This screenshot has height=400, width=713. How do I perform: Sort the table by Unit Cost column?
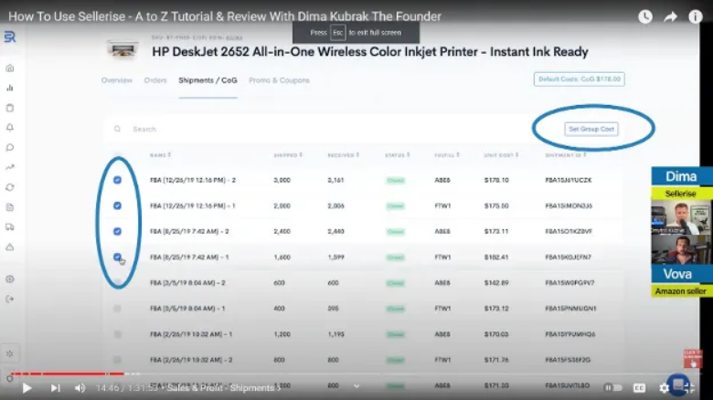[x=501, y=155]
